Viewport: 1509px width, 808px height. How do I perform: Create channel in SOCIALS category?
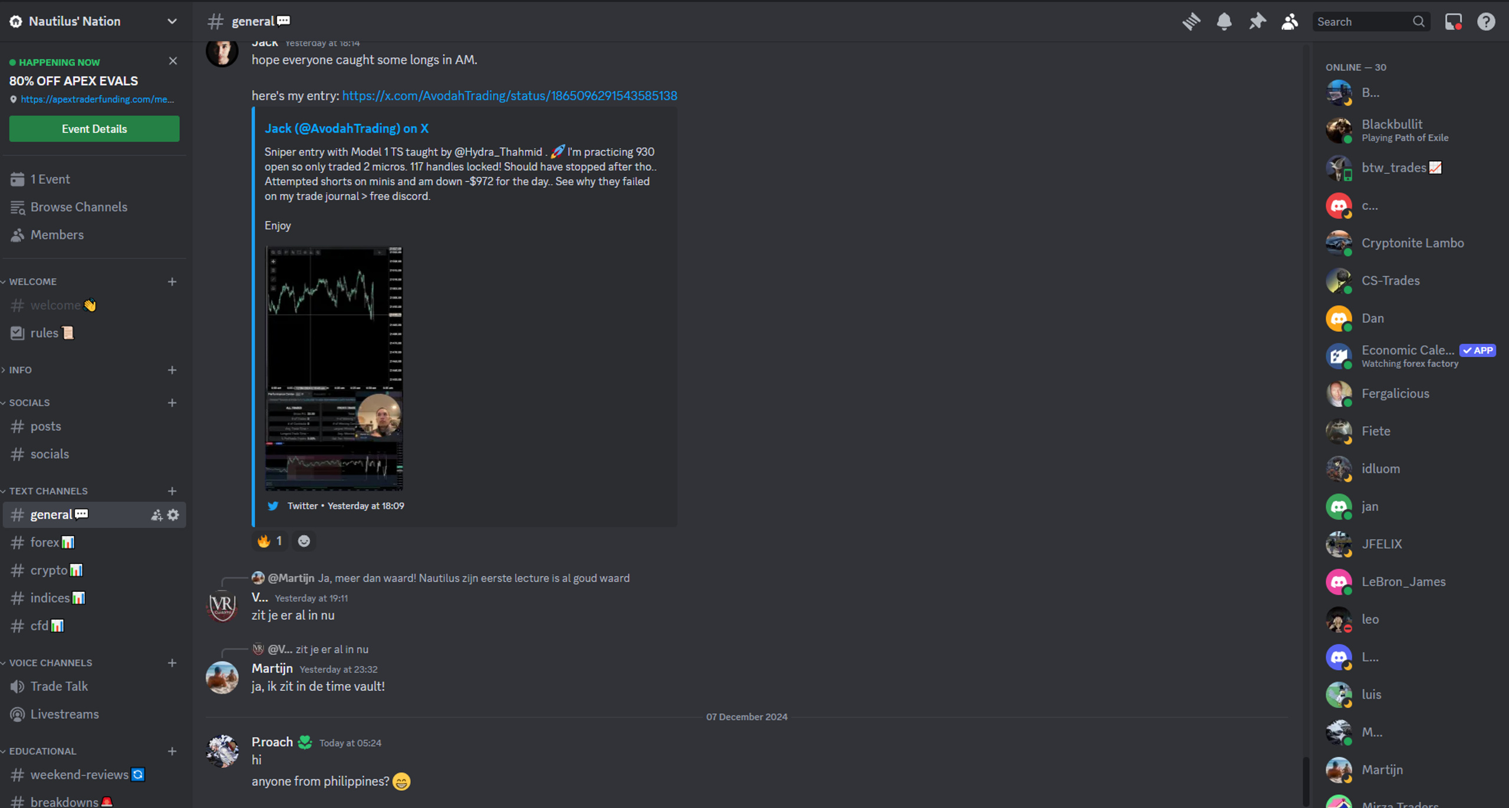(x=172, y=403)
